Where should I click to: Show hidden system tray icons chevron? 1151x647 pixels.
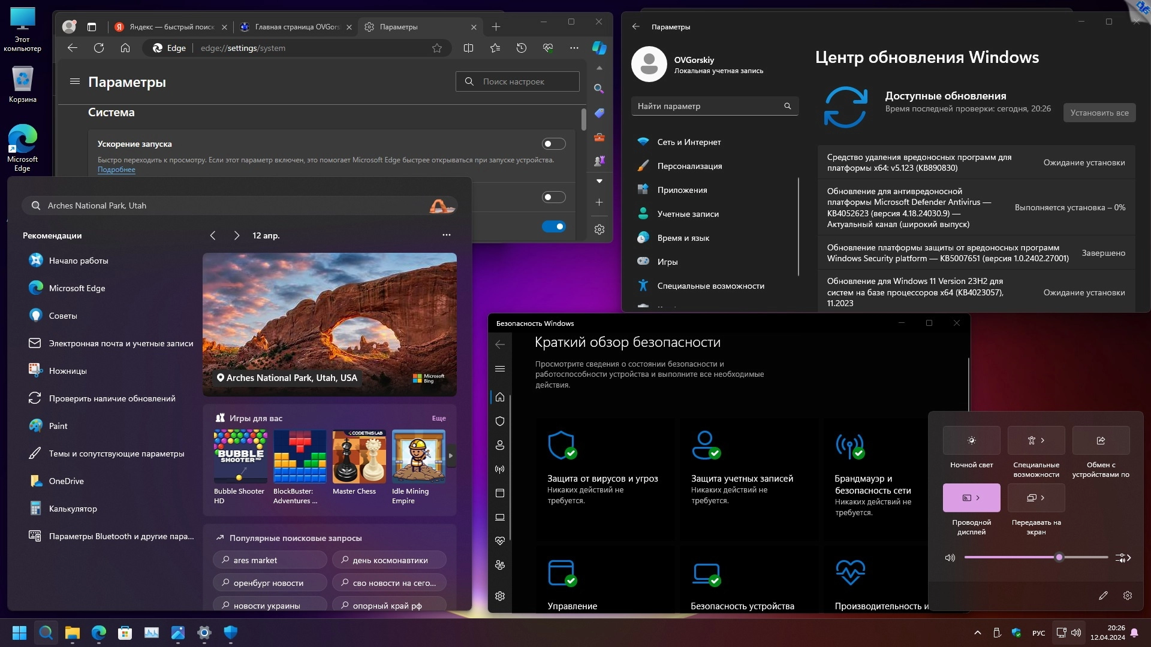(x=977, y=633)
